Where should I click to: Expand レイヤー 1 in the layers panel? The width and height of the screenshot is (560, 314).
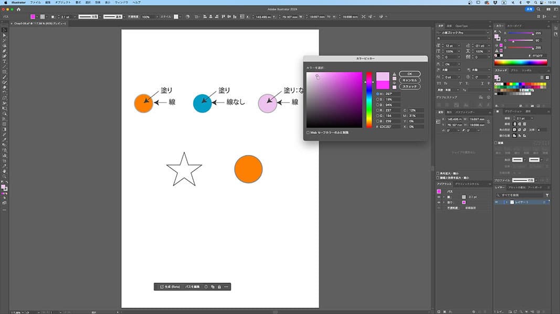(506, 202)
